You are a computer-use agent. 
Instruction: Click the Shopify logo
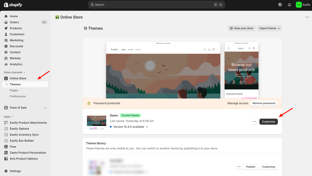[x=13, y=5]
